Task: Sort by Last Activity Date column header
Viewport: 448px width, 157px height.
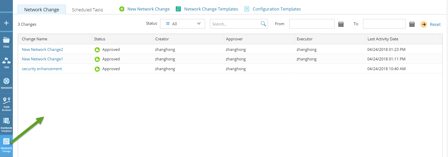Action: pos(383,39)
